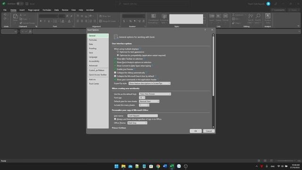Screen dimensions: 302x170
Task: Click the zoom slider in status bar
Action: [x=285, y=161]
